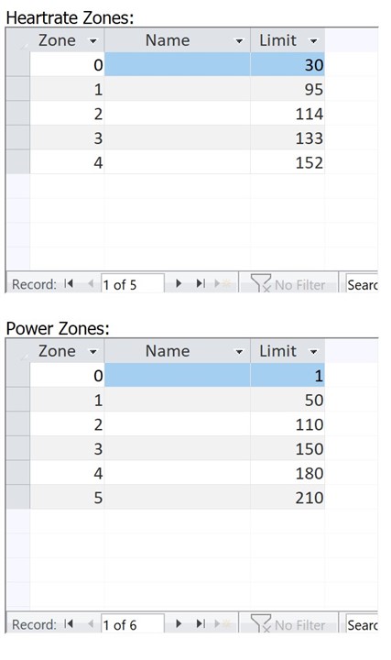Screen dimensions: 391x660
Task: Click record number box showing 1 of 5
Action: click(132, 284)
